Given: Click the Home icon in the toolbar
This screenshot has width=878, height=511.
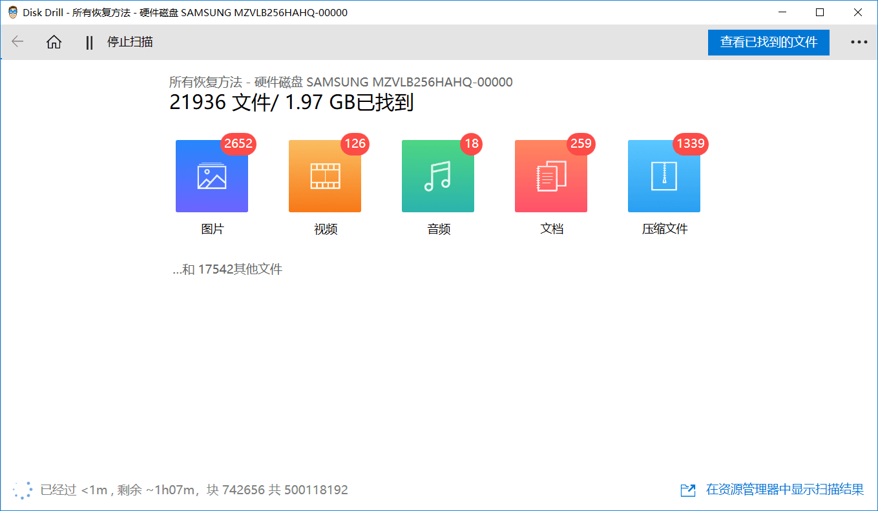Looking at the screenshot, I should tap(54, 41).
